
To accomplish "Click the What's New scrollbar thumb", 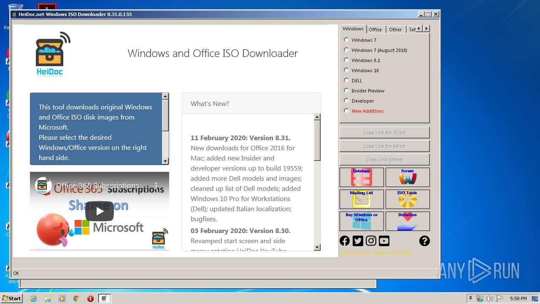I will 317,140.
